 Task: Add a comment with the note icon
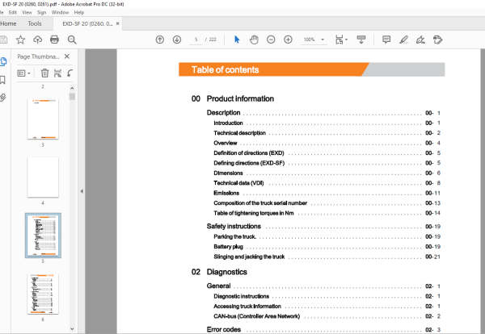click(x=386, y=40)
